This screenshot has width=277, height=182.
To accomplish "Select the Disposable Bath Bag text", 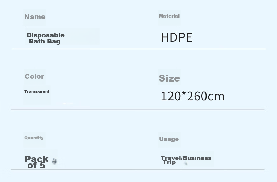I will pyautogui.click(x=46, y=38).
